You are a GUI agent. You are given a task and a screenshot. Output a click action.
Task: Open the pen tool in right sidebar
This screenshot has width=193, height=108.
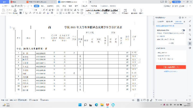click(x=190, y=21)
